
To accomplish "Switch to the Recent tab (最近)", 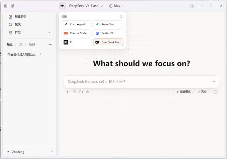I will (10, 44).
